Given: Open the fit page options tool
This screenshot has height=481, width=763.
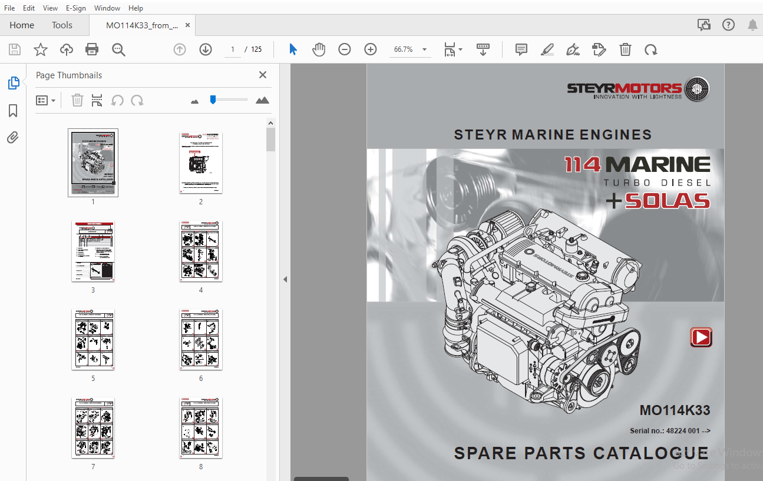Looking at the screenshot, I should [x=452, y=49].
